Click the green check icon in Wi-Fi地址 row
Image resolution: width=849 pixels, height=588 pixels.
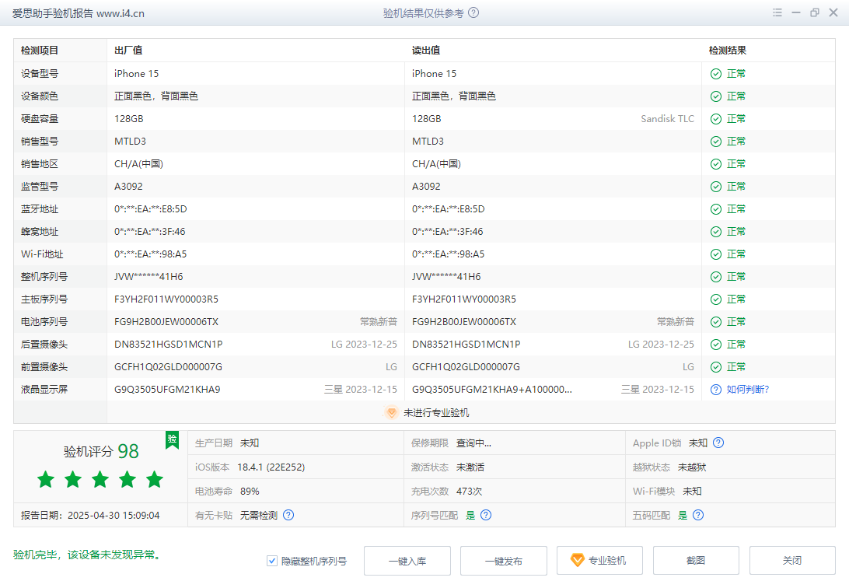[716, 254]
